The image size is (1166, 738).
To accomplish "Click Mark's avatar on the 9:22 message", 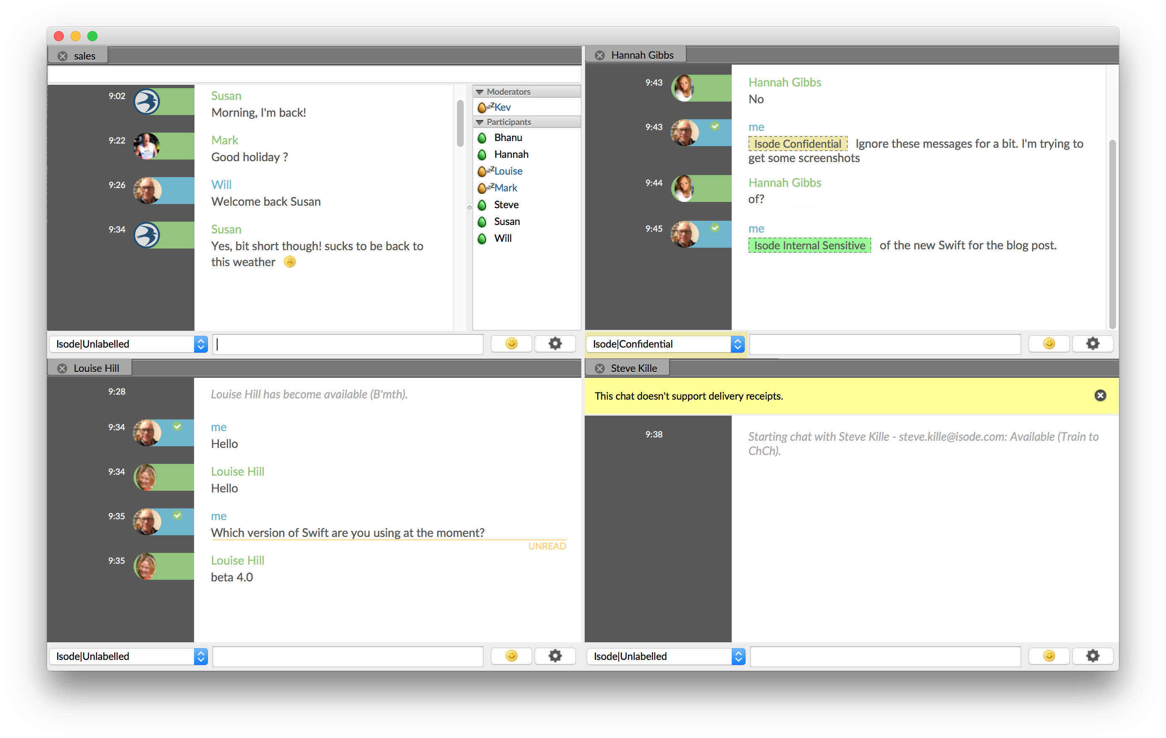I will tap(147, 146).
